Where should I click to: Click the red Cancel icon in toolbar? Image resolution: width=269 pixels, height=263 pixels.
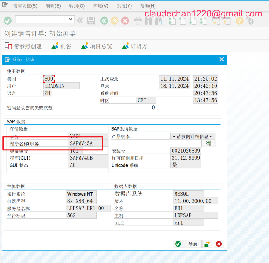pos(125,21)
